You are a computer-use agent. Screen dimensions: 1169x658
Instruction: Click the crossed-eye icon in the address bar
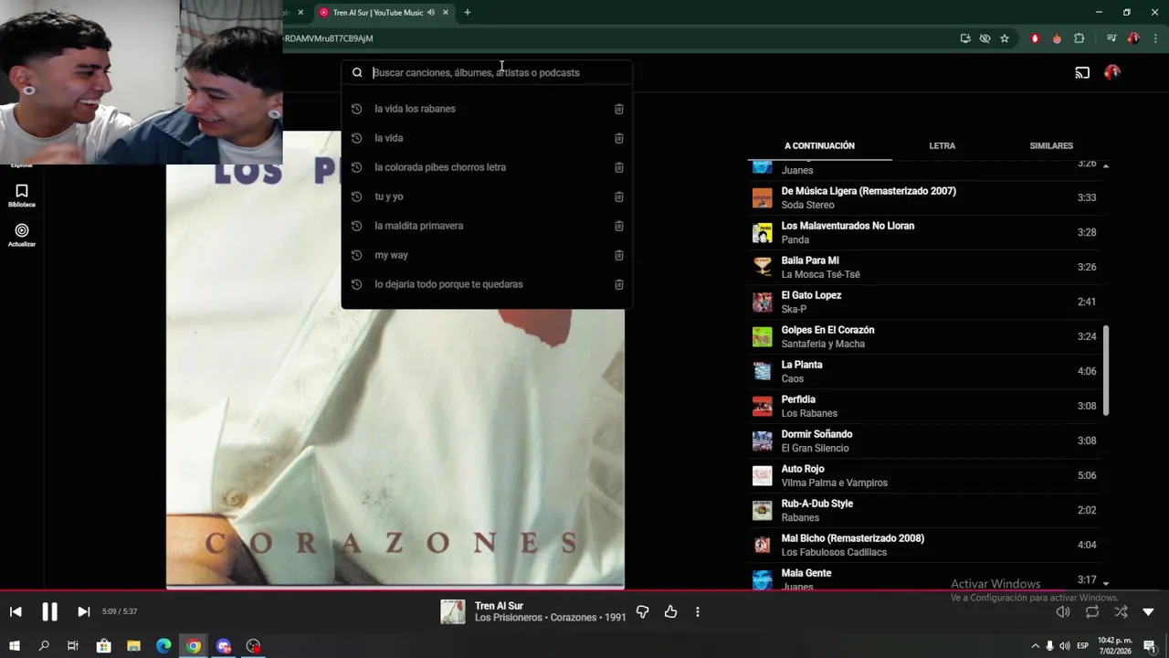(985, 38)
